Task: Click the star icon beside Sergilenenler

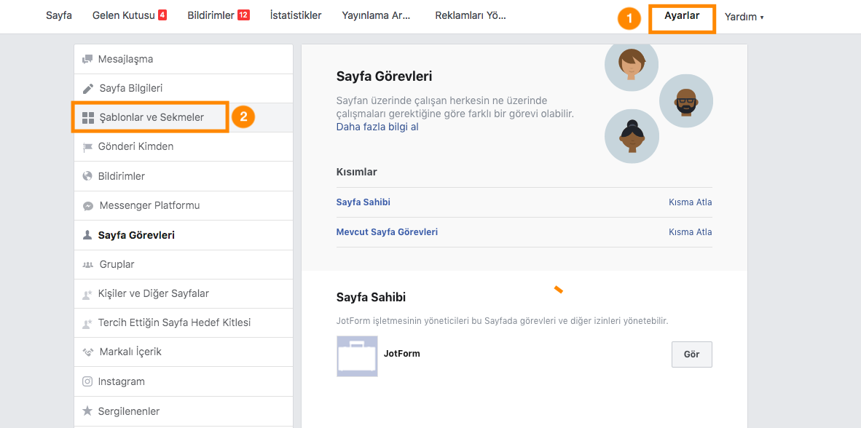Action: tap(87, 411)
